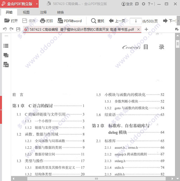Click entry 1.6 结束语
Screen dimensions: 180x181
click(x=130, y=115)
